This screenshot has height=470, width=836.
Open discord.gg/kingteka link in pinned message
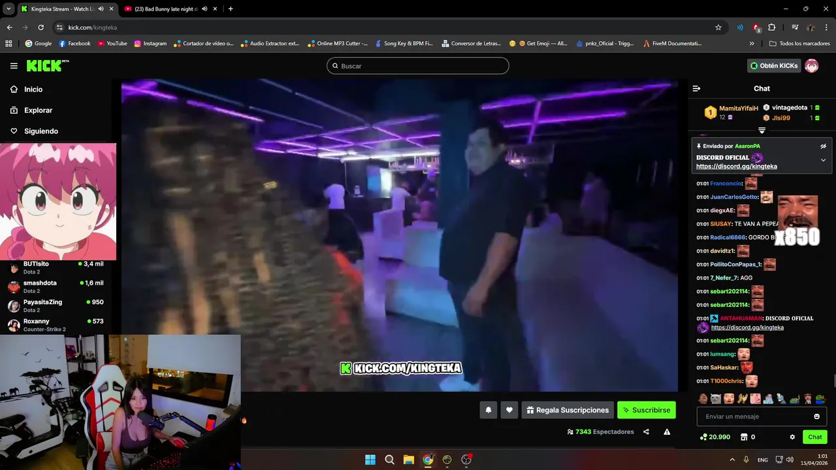pyautogui.click(x=737, y=166)
